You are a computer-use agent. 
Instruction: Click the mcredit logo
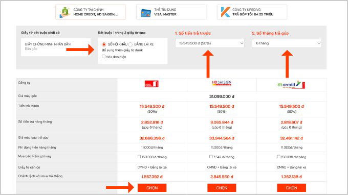[x=291, y=85]
